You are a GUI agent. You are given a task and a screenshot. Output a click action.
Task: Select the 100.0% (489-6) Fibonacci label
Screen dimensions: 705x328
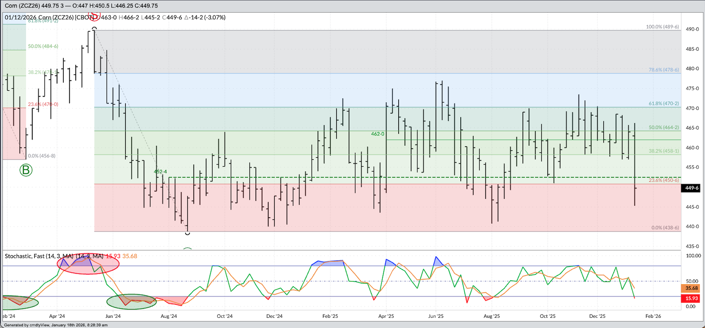pos(662,27)
